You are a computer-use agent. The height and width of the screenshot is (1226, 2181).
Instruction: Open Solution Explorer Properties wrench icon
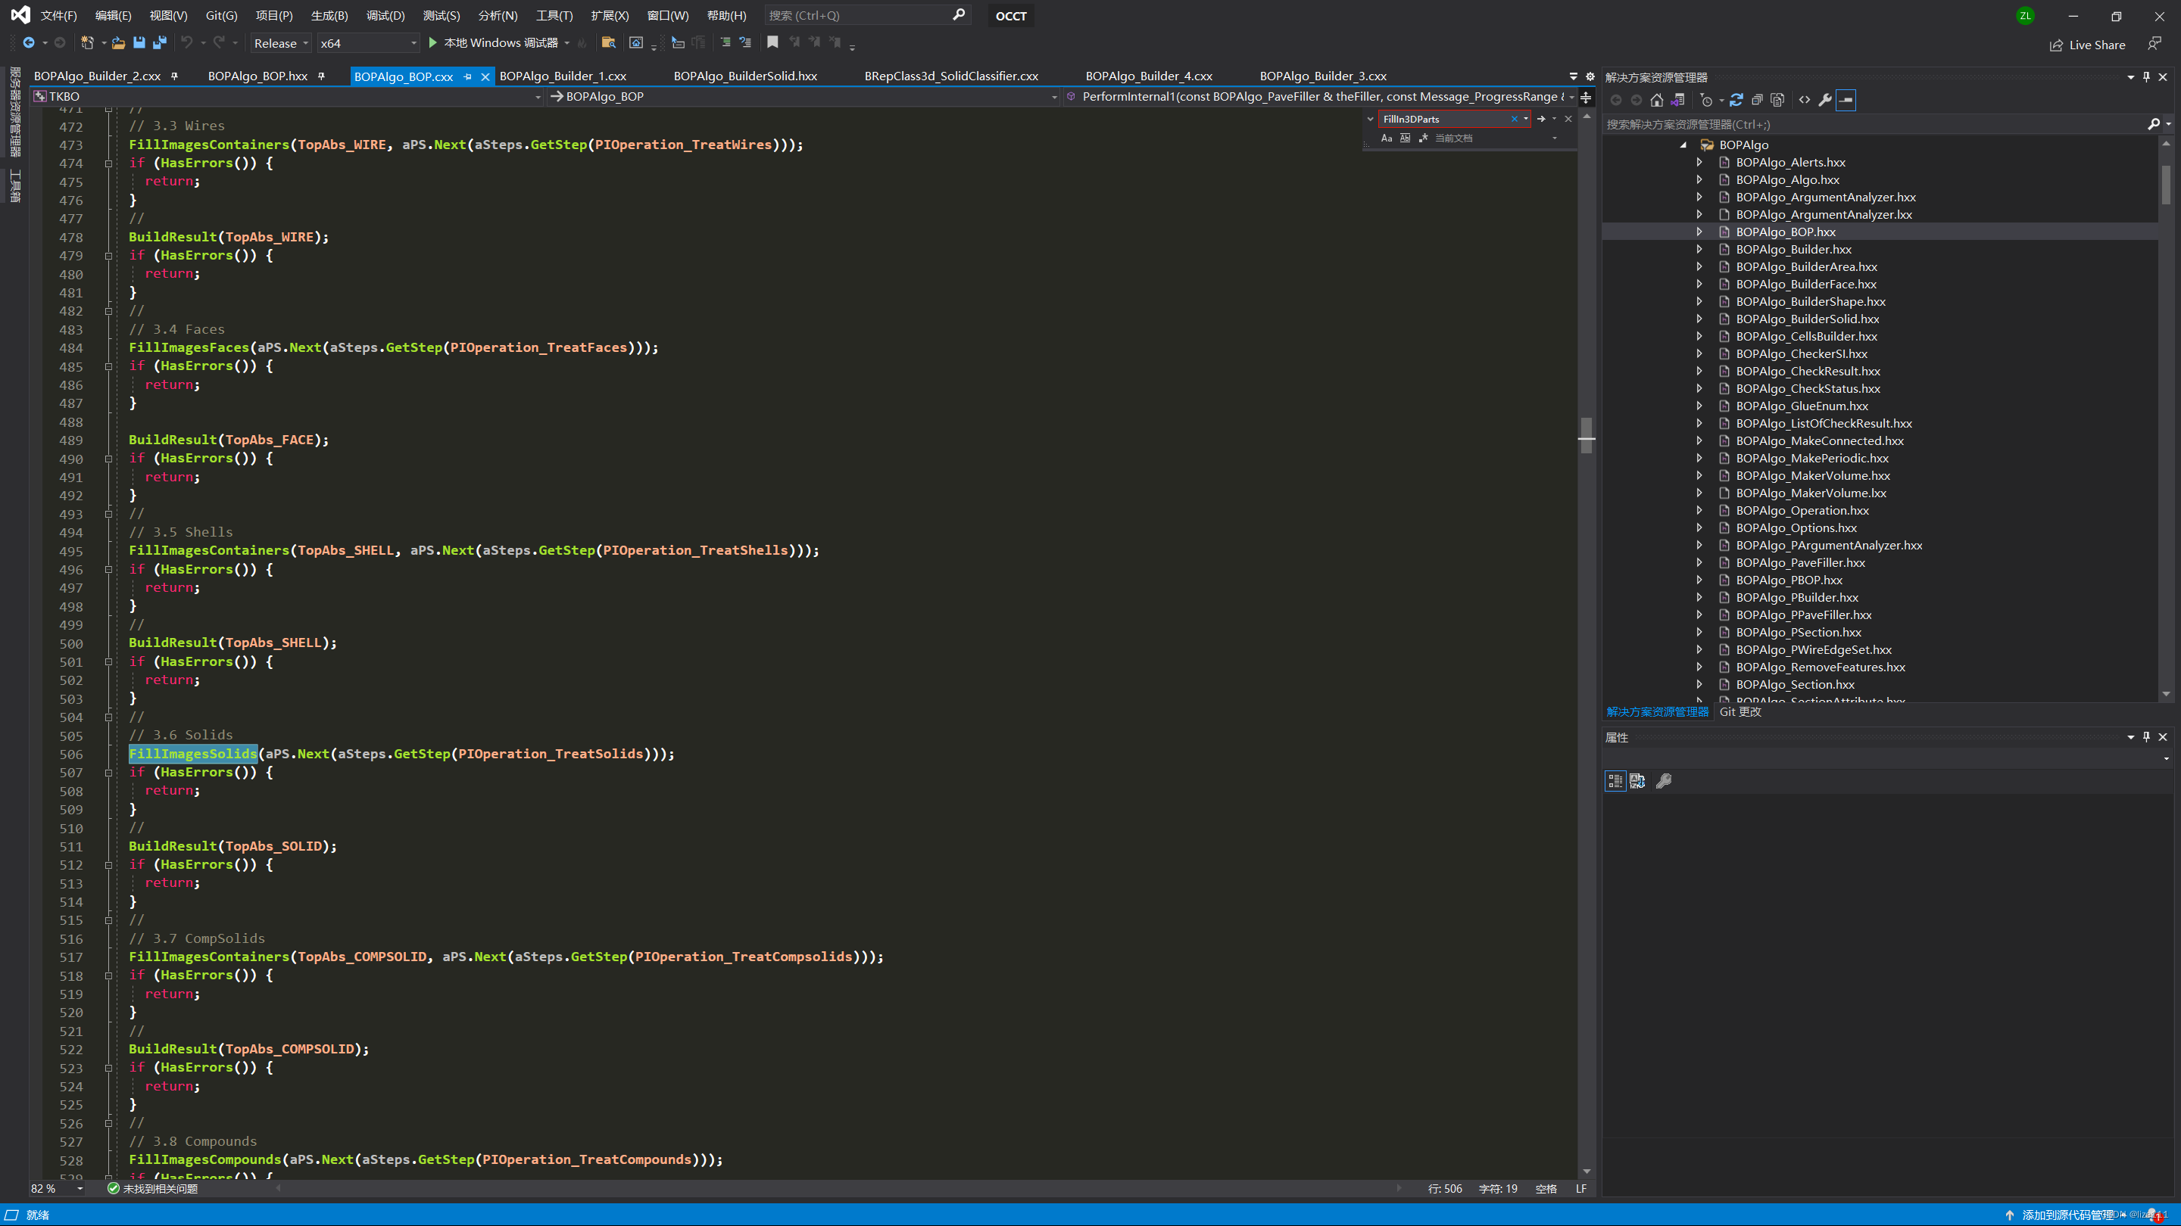coord(1824,100)
